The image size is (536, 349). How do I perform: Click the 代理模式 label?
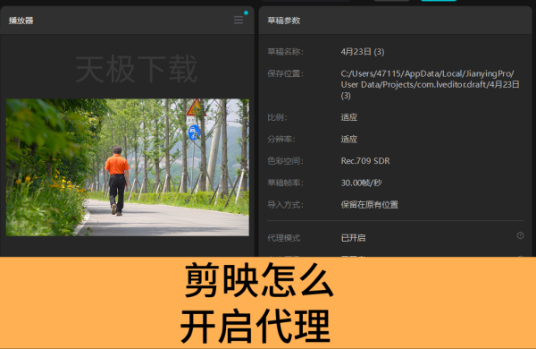coord(284,238)
